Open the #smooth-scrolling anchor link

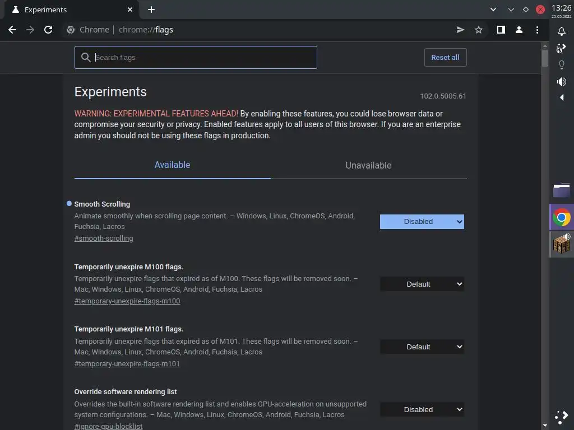(104, 239)
